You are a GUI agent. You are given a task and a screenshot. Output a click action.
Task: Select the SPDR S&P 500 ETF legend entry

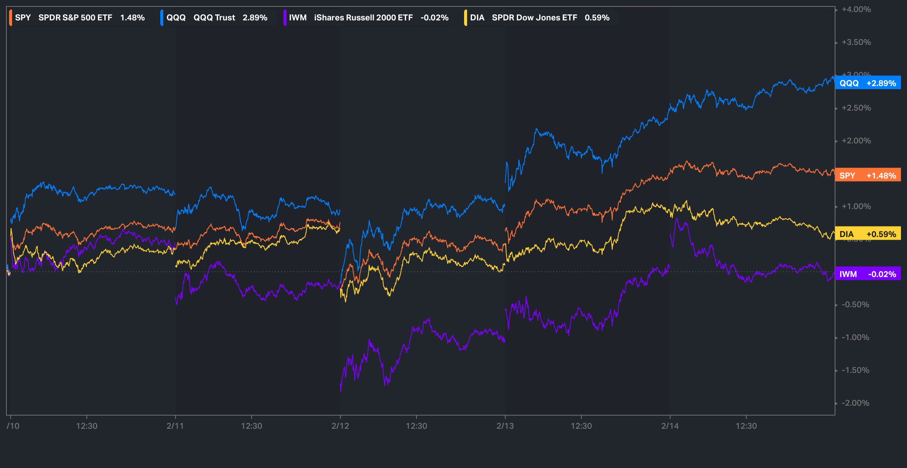pyautogui.click(x=75, y=18)
